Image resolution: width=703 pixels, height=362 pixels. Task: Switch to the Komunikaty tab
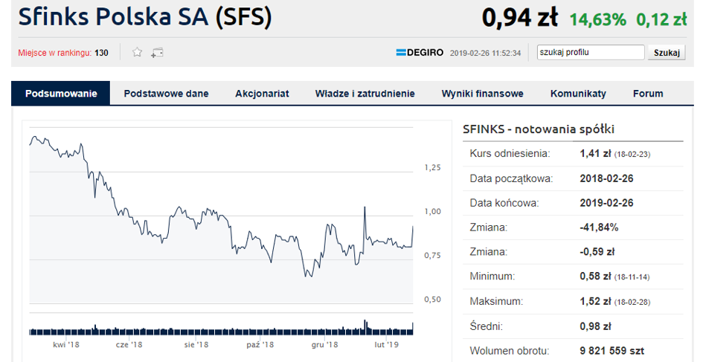578,94
